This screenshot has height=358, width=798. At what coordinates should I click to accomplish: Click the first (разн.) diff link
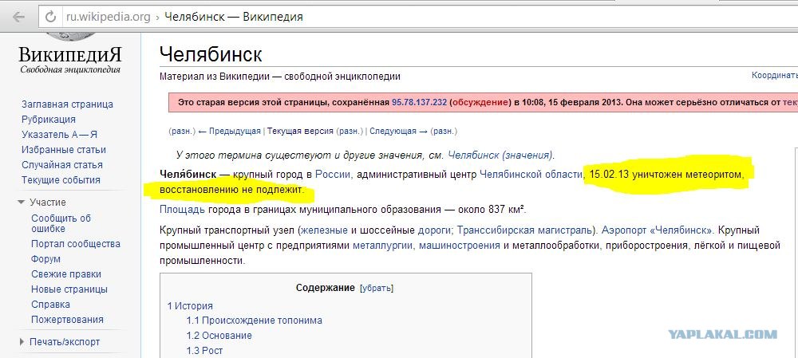[182, 132]
